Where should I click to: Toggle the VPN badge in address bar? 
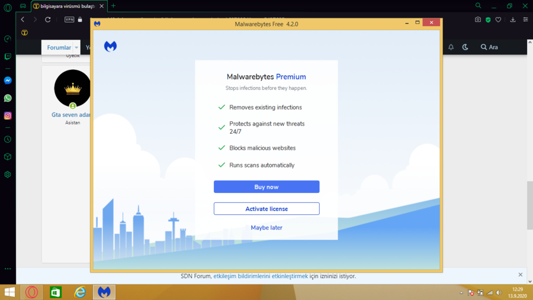pos(69,20)
